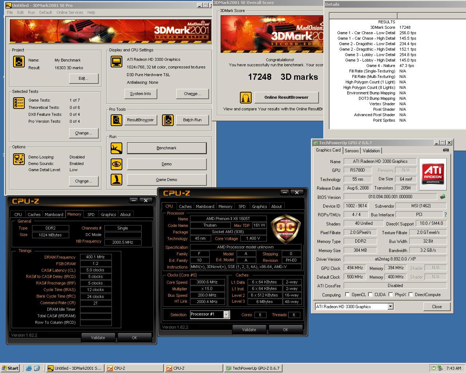Switch to Sensors tab in GPU-Z
This screenshot has width=466, height=373.
[352, 151]
